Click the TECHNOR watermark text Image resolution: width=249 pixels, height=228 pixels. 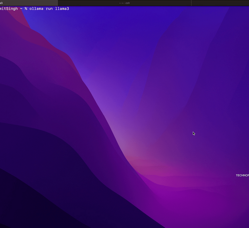tap(242, 175)
